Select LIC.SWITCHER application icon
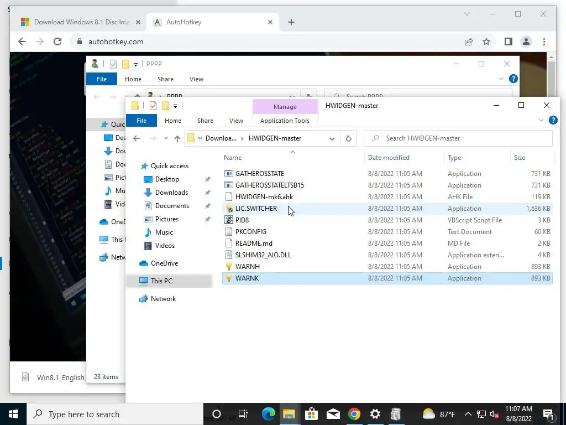Viewport: 566px width, 425px height. (229, 209)
